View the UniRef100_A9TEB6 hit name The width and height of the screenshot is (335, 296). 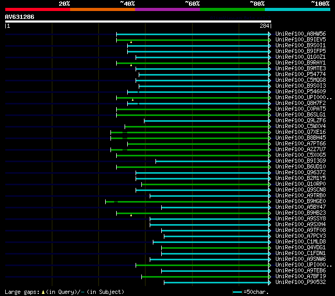pyautogui.click(x=300, y=271)
